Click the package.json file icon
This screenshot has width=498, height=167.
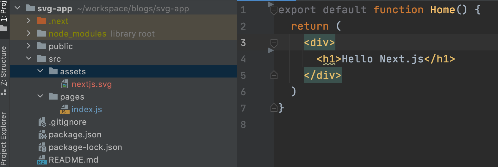click(x=42, y=135)
